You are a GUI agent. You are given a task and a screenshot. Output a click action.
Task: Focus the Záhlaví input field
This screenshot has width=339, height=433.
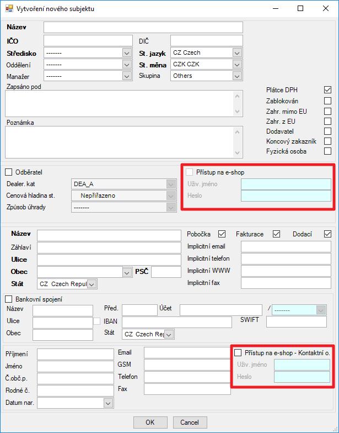click(x=109, y=247)
